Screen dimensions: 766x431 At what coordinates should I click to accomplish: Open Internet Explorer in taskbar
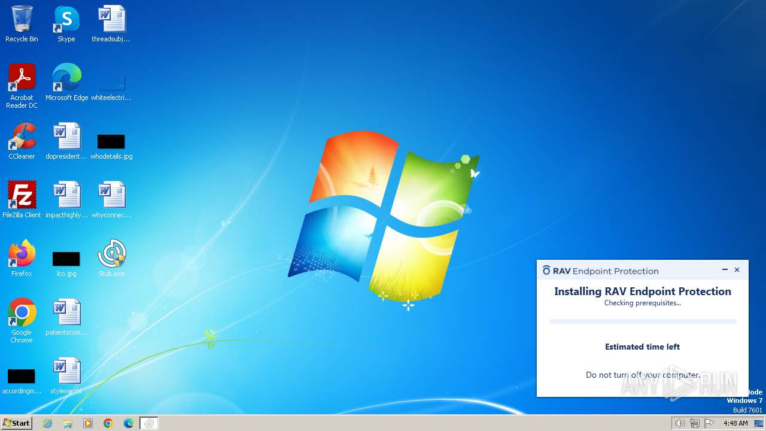point(47,423)
